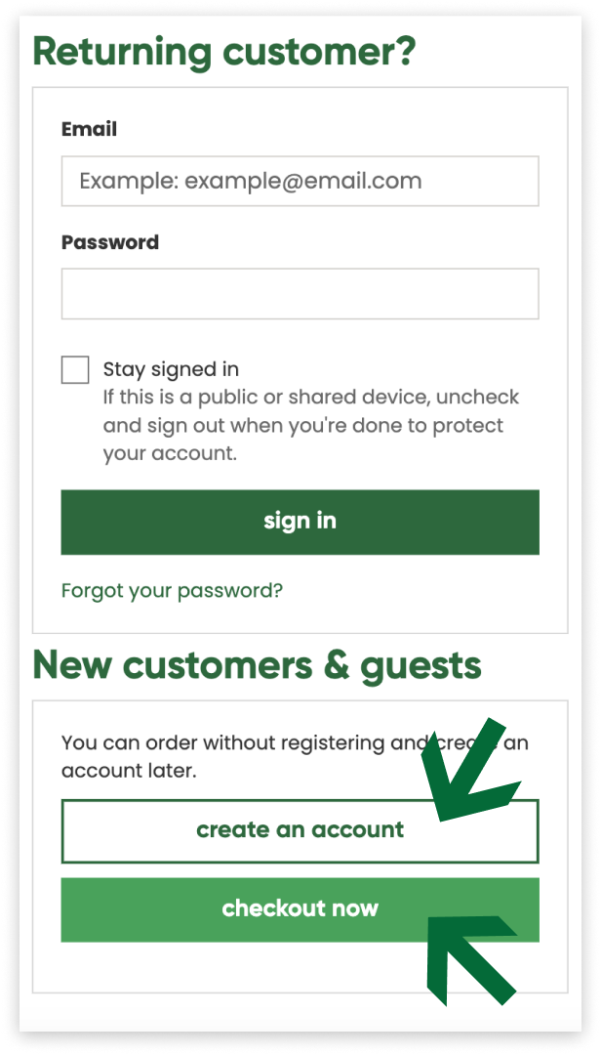This screenshot has height=1055, width=601.
Task: Click the create an account button
Action: click(300, 830)
